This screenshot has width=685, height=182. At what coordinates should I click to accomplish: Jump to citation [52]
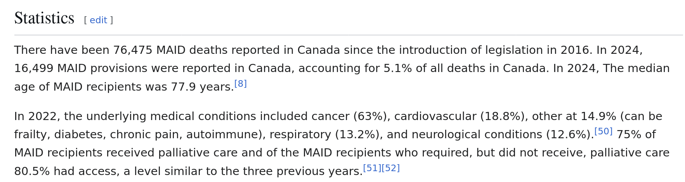point(391,168)
